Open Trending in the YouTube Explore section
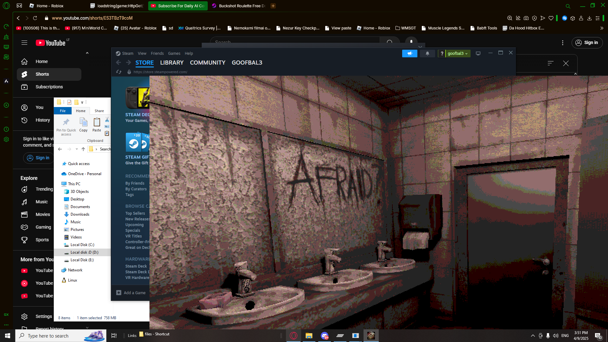 pyautogui.click(x=44, y=189)
